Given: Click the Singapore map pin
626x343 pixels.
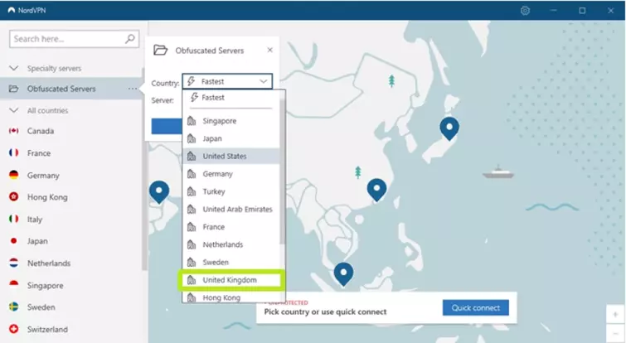Looking at the screenshot, I should tap(343, 273).
